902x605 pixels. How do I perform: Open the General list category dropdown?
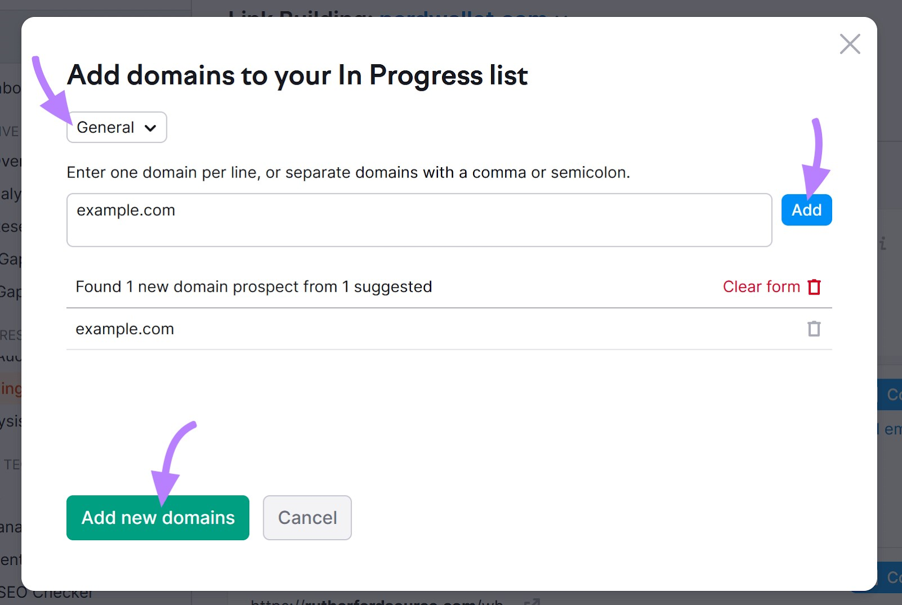116,127
